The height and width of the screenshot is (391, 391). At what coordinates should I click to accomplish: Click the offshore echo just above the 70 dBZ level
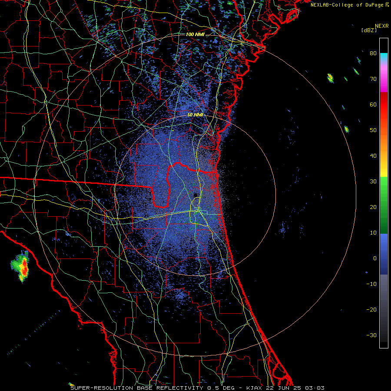point(330,78)
